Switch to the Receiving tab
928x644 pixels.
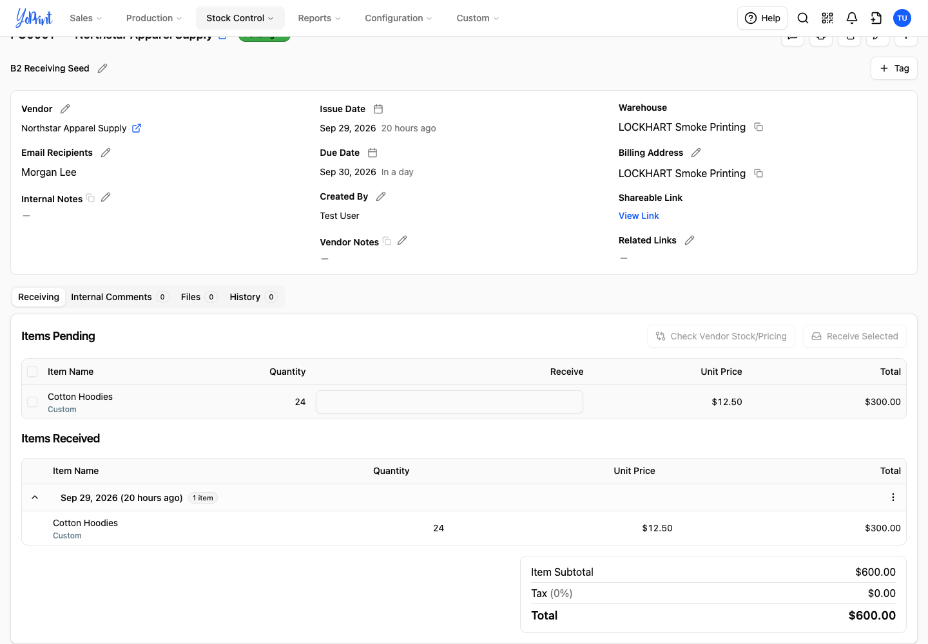[x=39, y=297]
